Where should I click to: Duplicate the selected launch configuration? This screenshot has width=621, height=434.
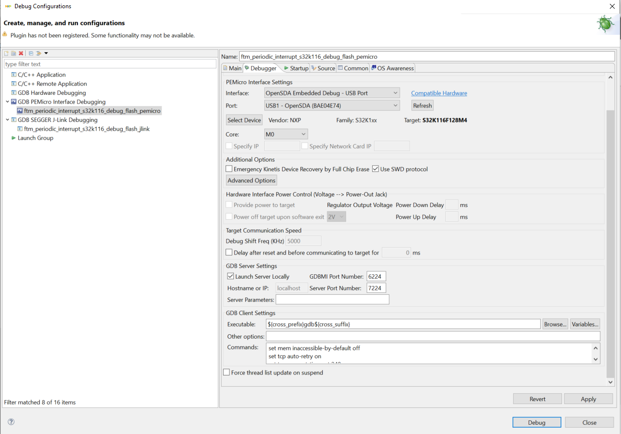(x=14, y=53)
